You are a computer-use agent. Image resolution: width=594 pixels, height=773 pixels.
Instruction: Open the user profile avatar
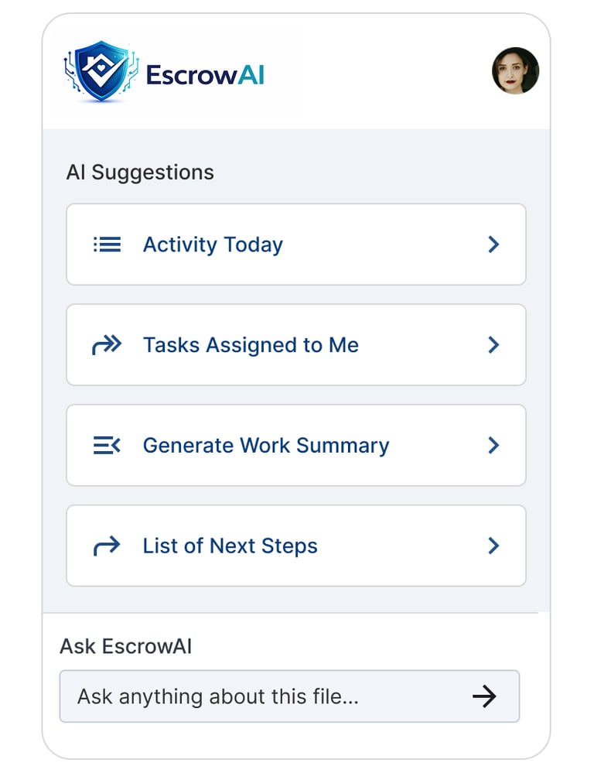[515, 71]
